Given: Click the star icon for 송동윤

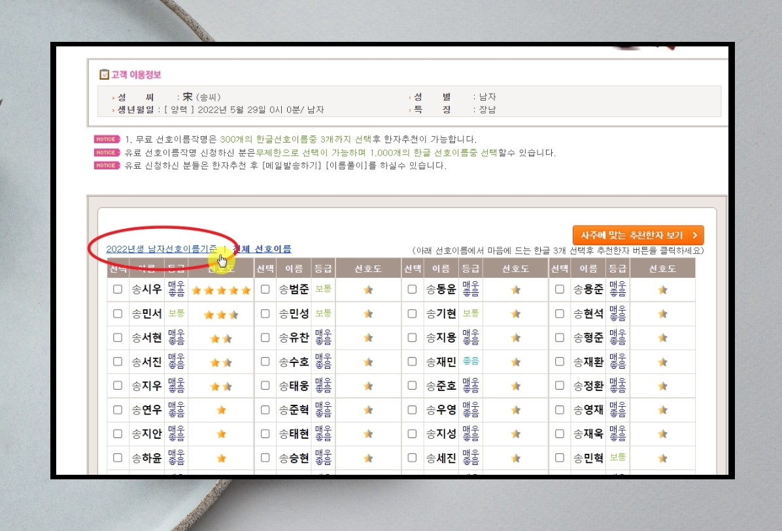Looking at the screenshot, I should 516,290.
